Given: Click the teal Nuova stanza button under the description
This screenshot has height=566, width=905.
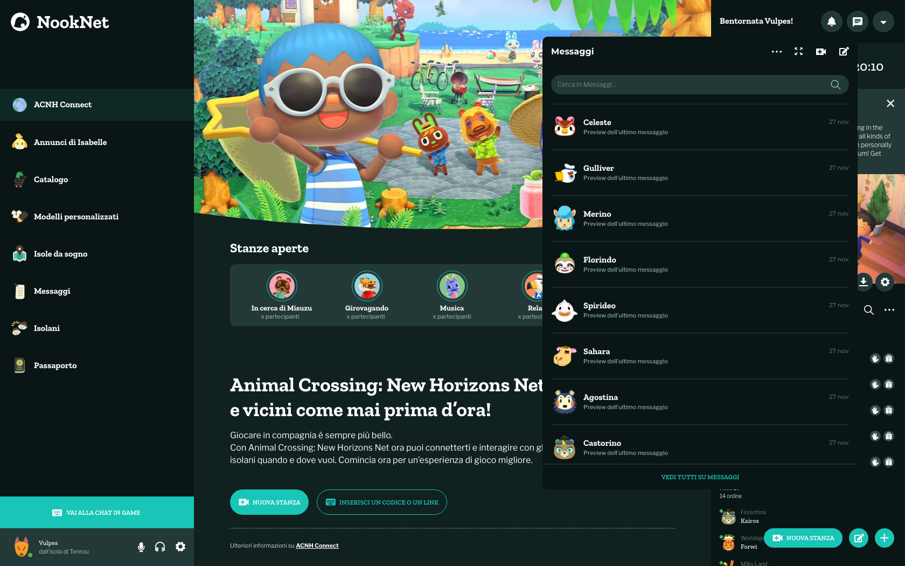Looking at the screenshot, I should [x=269, y=502].
